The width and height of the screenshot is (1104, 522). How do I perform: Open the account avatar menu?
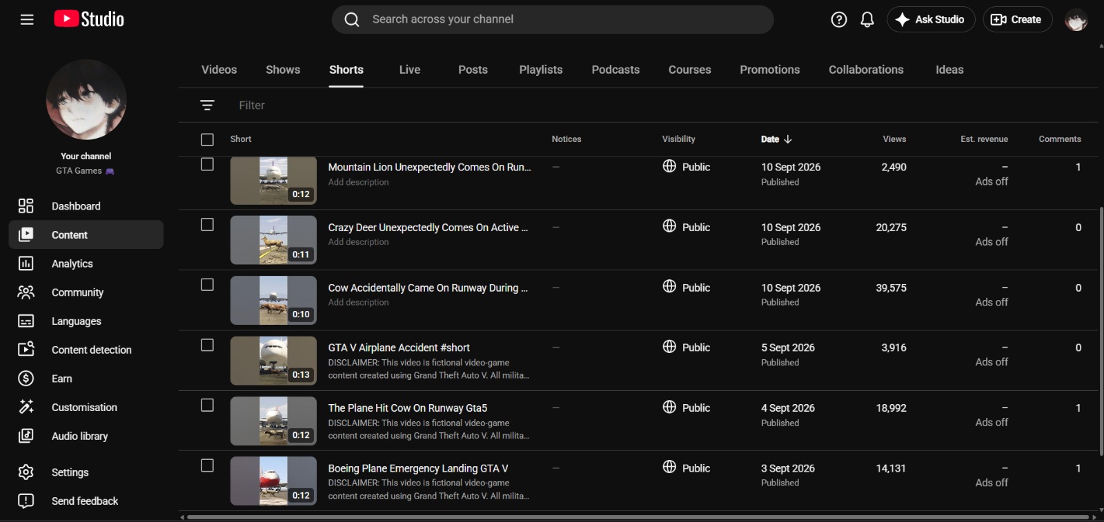(x=1076, y=19)
